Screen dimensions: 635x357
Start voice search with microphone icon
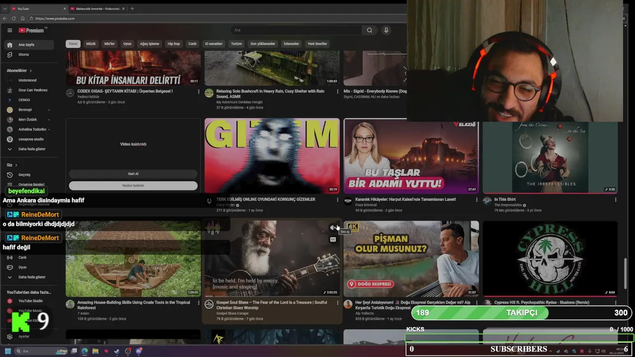[x=386, y=30]
